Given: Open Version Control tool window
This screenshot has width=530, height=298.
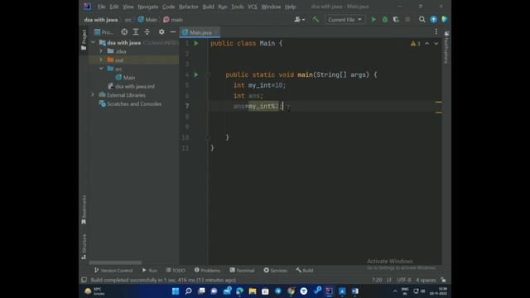Looking at the screenshot, I should (113, 271).
